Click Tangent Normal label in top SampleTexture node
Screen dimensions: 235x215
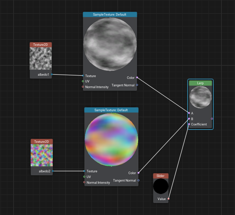tap(123, 85)
